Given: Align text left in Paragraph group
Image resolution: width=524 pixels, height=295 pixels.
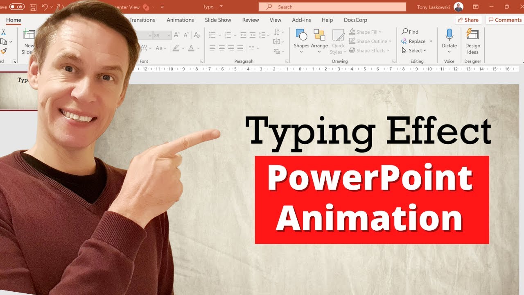Looking at the screenshot, I should pos(212,48).
